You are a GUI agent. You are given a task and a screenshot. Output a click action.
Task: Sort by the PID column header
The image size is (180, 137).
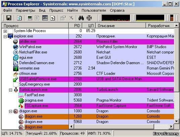tap(76, 26)
